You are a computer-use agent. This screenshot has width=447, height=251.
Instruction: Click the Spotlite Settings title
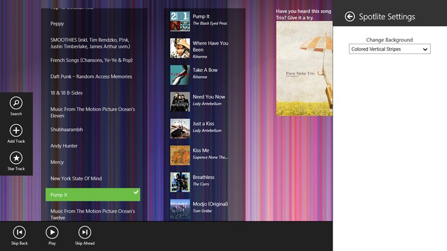tap(387, 17)
